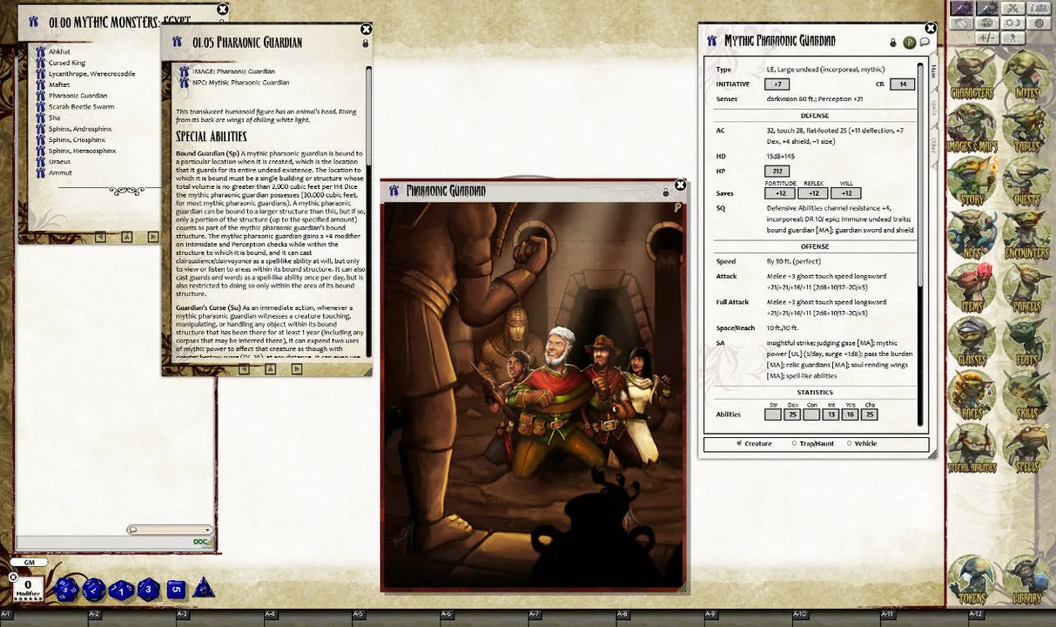Toggle lock on Mythic Pharaonic Guardian sheet

pos(893,42)
